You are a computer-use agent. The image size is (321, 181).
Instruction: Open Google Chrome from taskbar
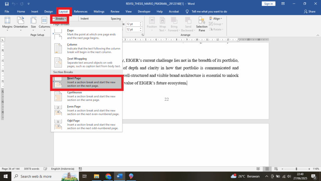click(108, 176)
